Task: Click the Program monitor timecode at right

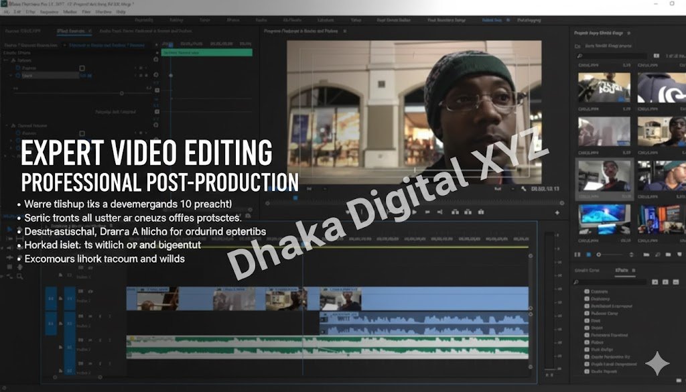Action: tap(545, 189)
